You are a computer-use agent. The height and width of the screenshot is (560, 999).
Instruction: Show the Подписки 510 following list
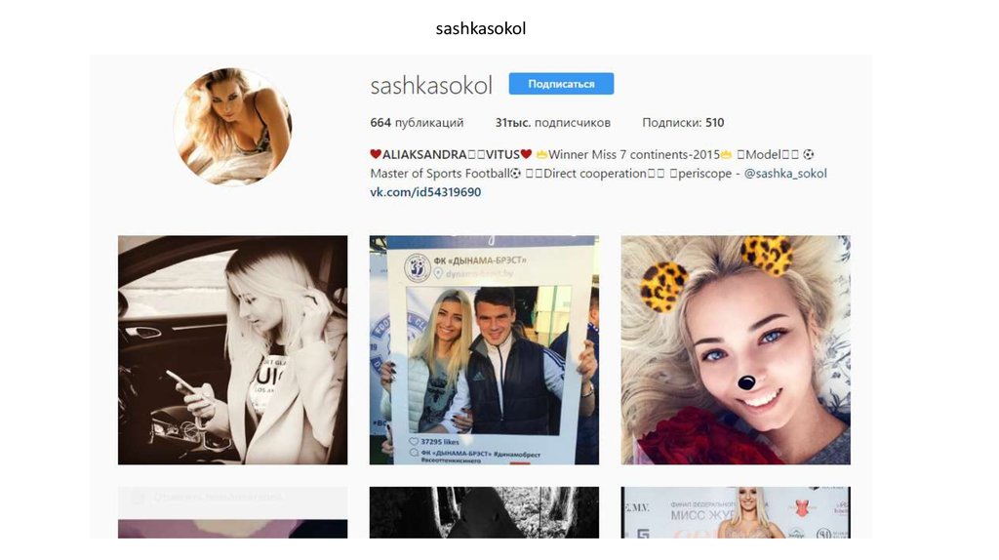point(682,122)
